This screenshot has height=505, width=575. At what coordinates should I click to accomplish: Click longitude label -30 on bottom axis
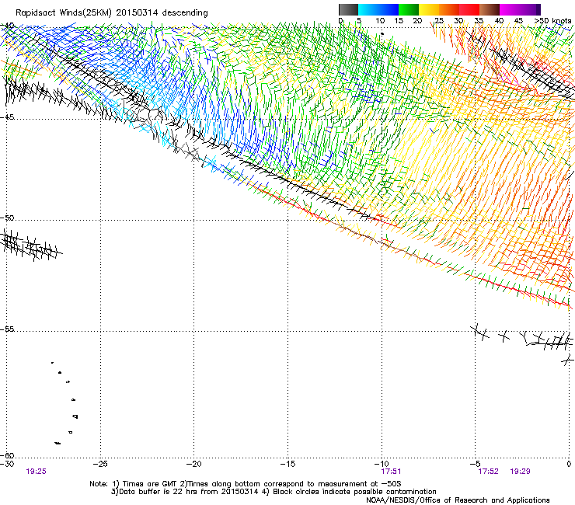pyautogui.click(x=7, y=464)
